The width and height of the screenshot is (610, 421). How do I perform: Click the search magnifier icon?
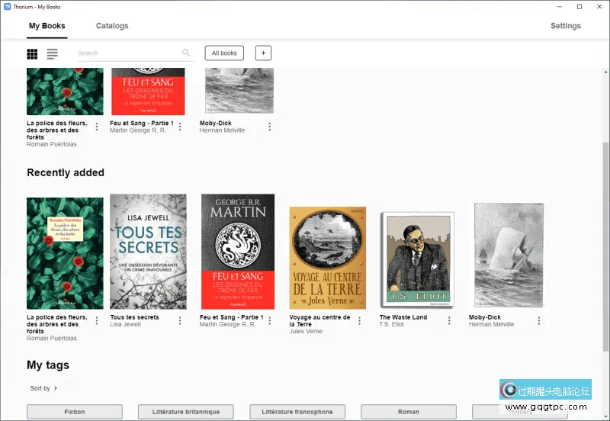pyautogui.click(x=186, y=53)
